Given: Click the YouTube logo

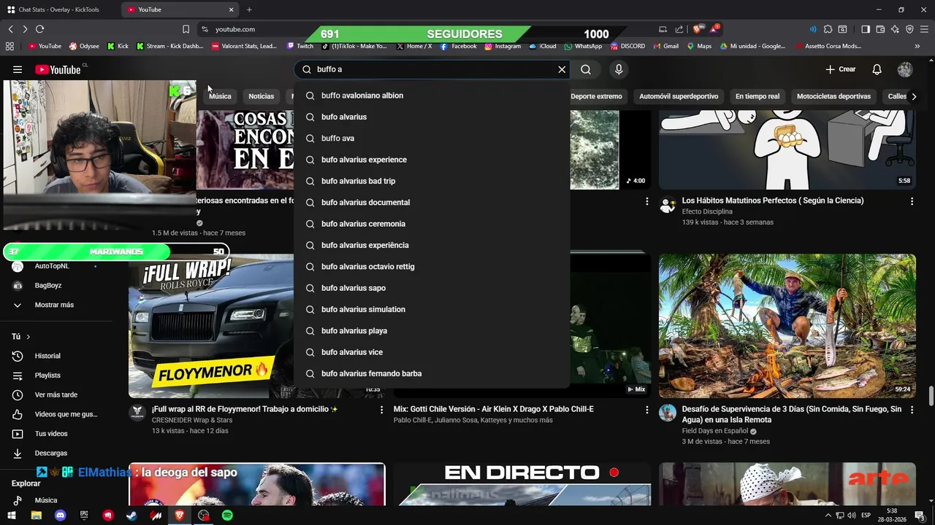Looking at the screenshot, I should 58,69.
